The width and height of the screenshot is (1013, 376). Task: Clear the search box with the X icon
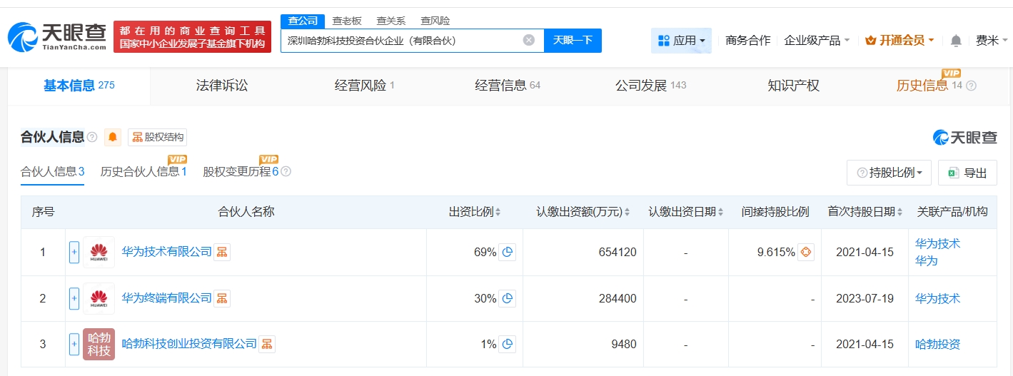click(x=529, y=40)
